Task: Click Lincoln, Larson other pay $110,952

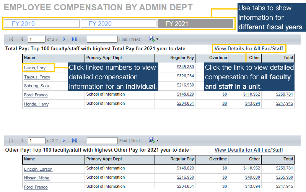Action: [252, 168]
